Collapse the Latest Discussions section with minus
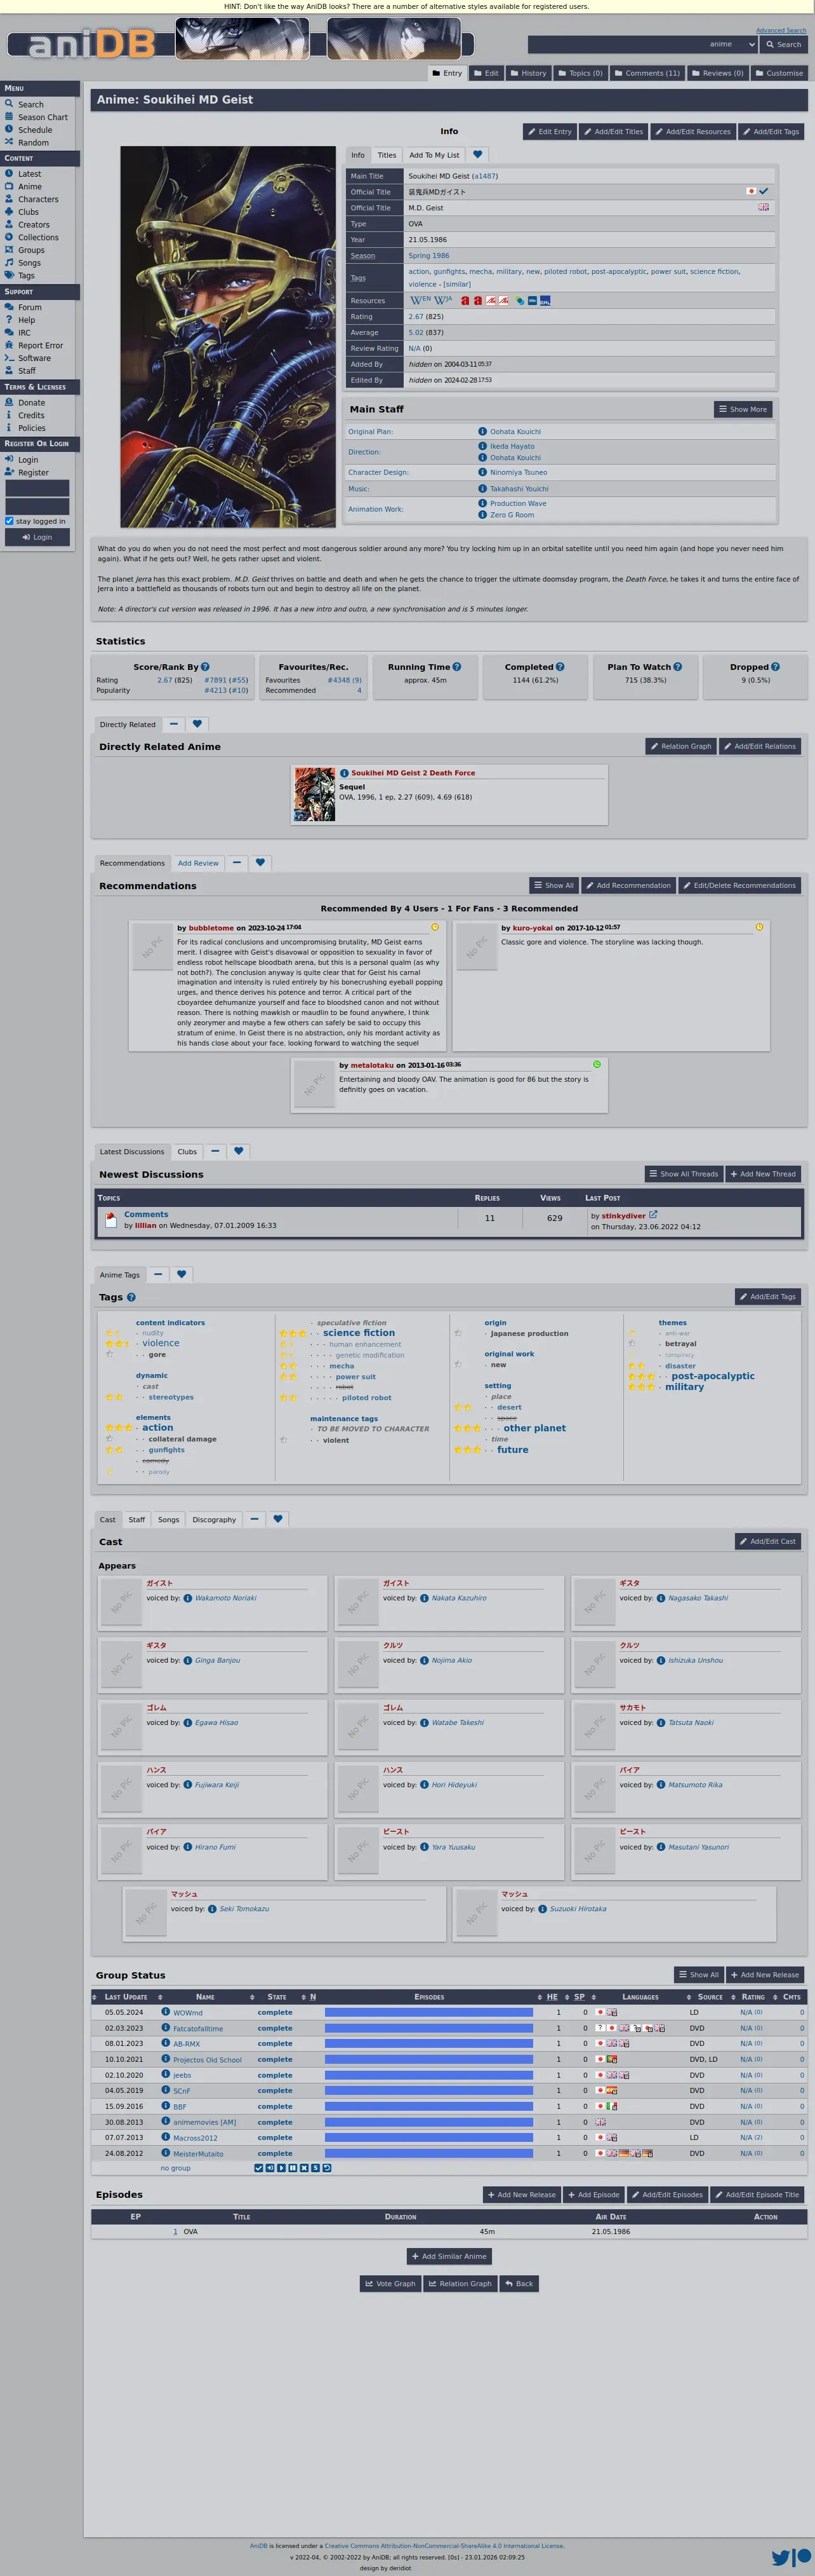The image size is (815, 2576). pyautogui.click(x=215, y=1151)
